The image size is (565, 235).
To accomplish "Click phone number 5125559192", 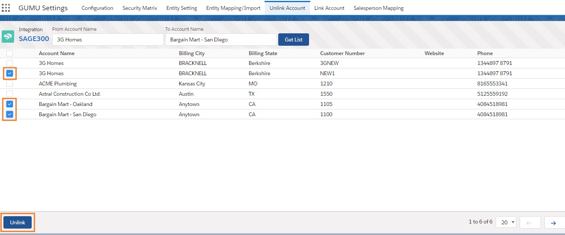I will 492,94.
